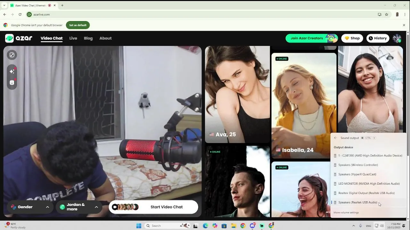The width and height of the screenshot is (410, 230).
Task: Click the ENG language indicator
Action: pyautogui.click(x=369, y=226)
